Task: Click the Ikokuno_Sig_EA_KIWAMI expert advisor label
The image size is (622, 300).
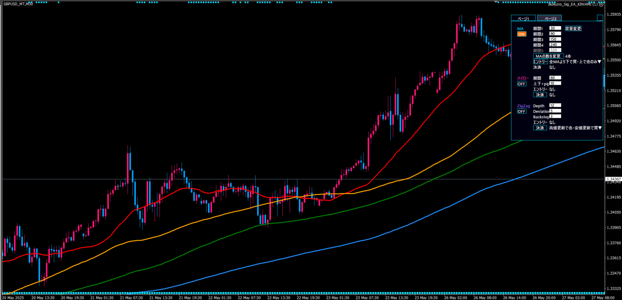Action: click(572, 4)
